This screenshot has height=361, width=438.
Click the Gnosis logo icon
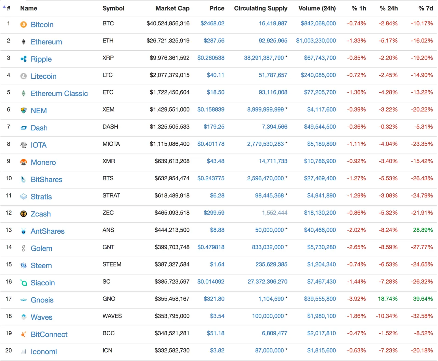click(24, 300)
